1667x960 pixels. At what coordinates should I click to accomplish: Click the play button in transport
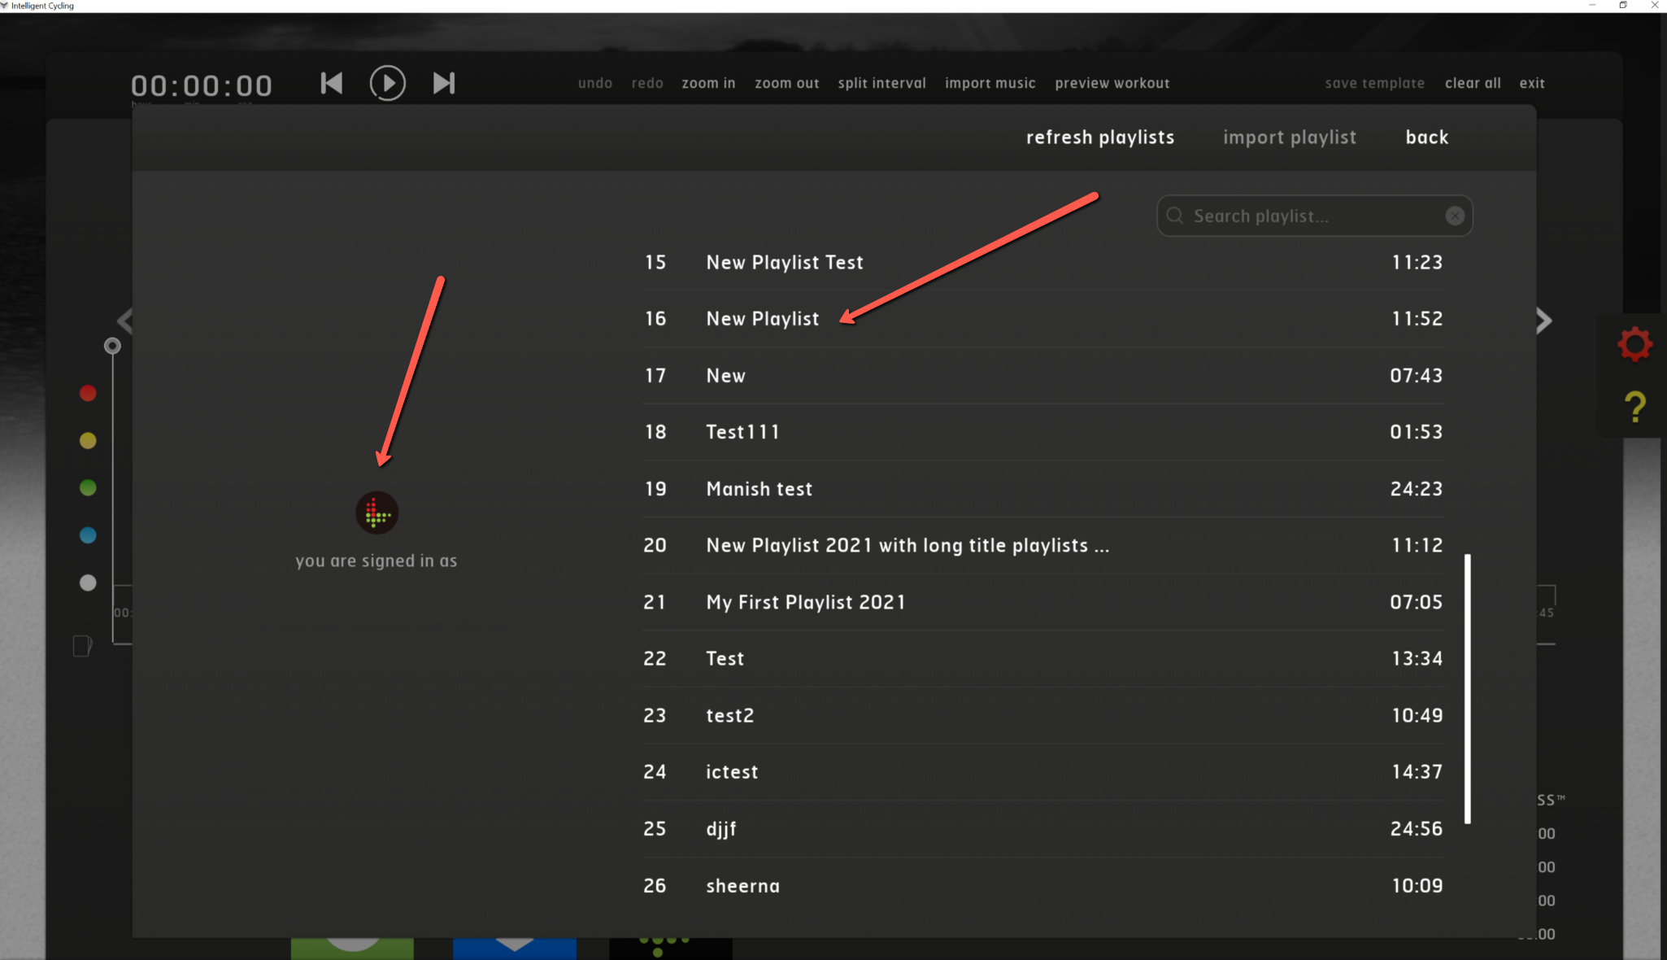[x=387, y=83]
